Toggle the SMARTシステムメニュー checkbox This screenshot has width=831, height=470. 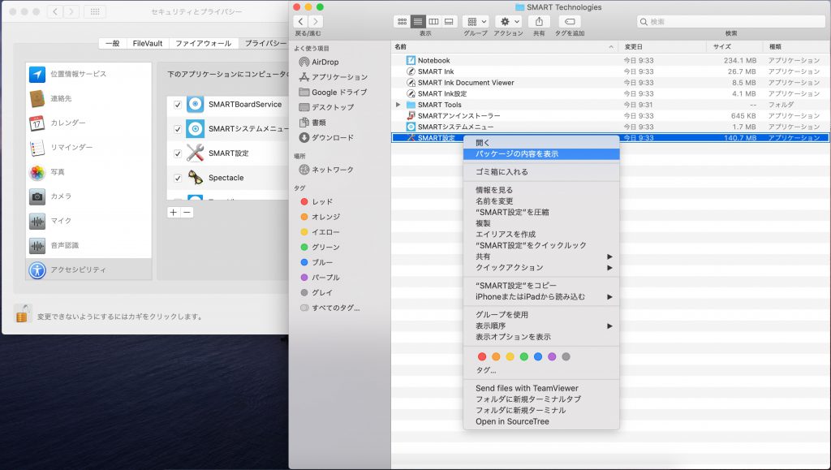[178, 129]
